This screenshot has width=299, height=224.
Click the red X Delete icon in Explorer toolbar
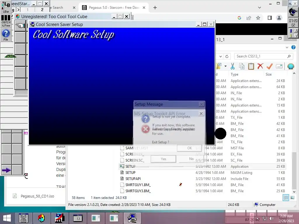[260, 66]
